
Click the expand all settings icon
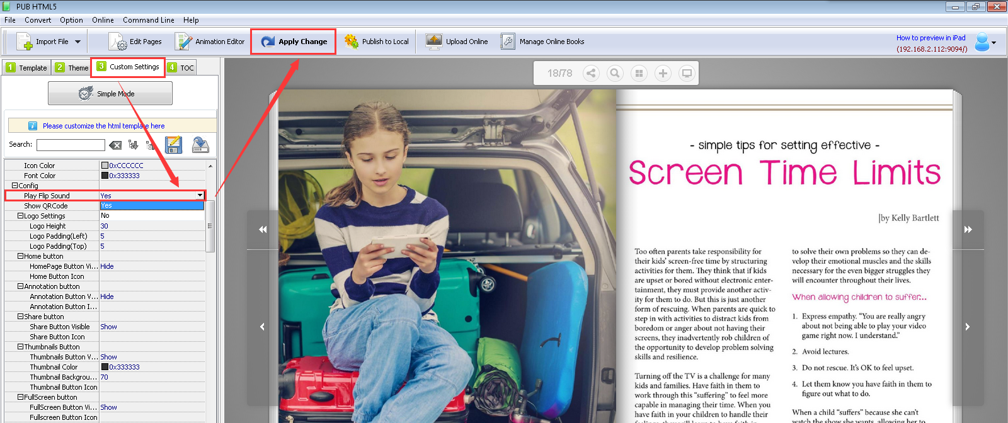tap(133, 145)
